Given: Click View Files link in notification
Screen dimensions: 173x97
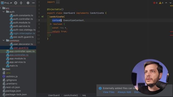Looking at the screenshot, I should (109, 92).
